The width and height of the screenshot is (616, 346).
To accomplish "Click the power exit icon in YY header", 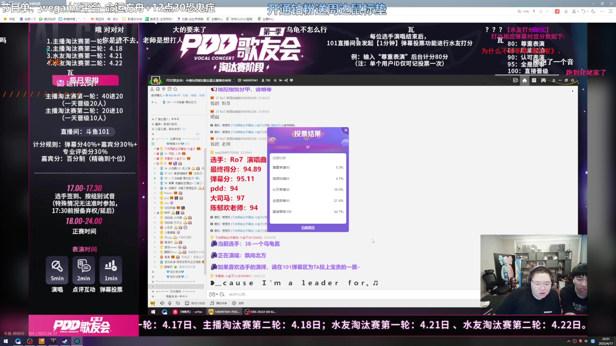I will 572,80.
